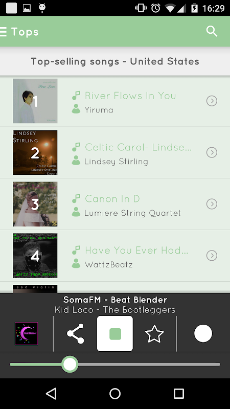Expand Celtic Carol entry arrow
This screenshot has width=230, height=409.
click(212, 152)
